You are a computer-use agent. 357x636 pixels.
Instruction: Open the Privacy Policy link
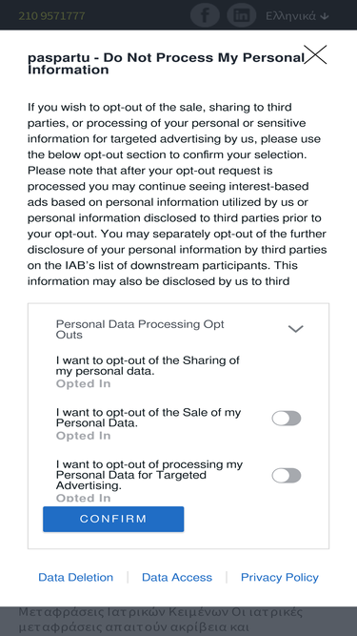click(280, 577)
